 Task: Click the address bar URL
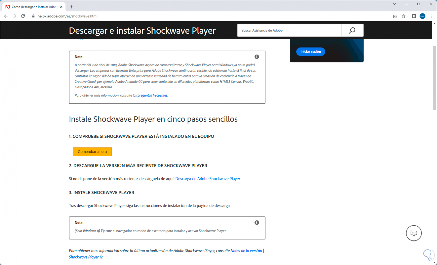68,16
